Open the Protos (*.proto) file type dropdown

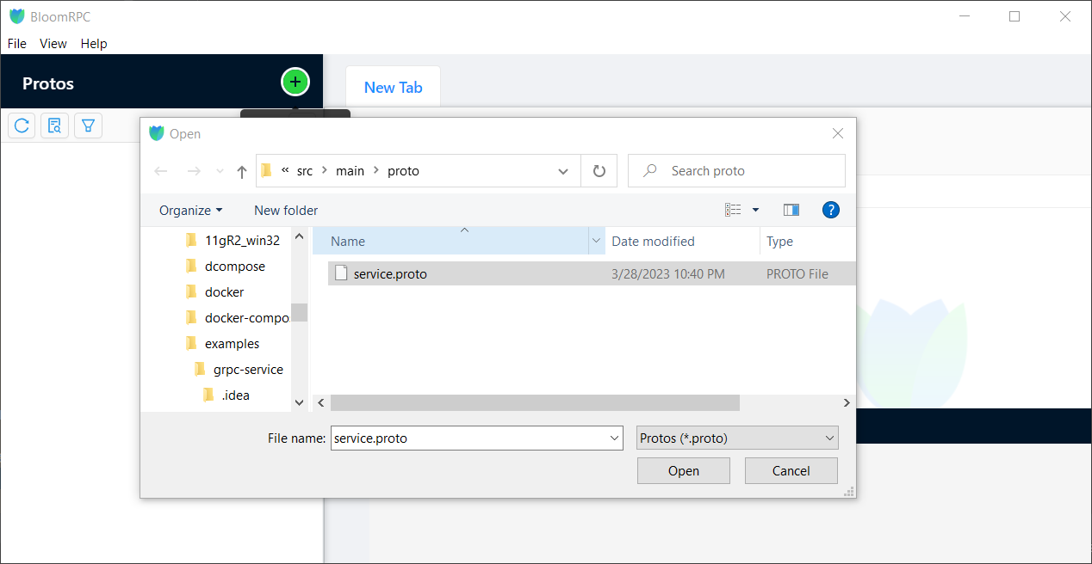737,438
